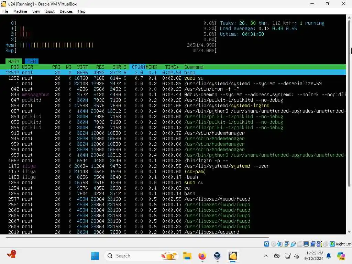352x264 pixels.
Task: Open the notification bell icon
Action: coord(329,256)
